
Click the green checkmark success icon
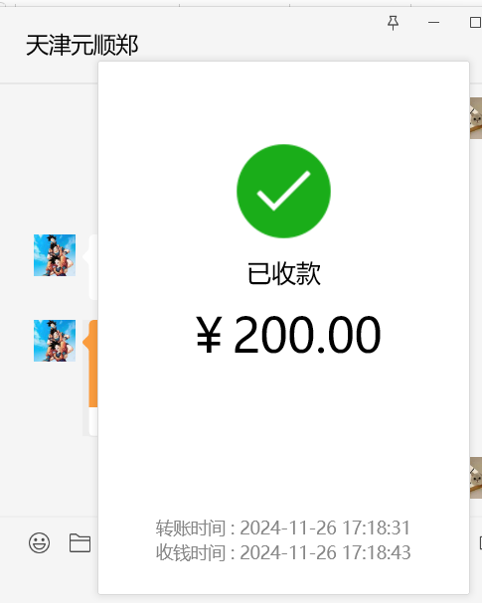[283, 191]
